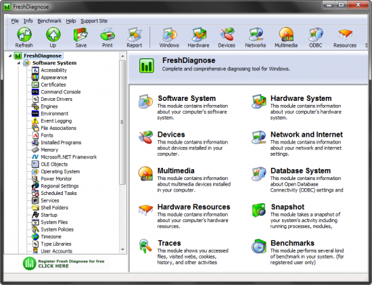Screen dimensions: 372x285
Task: Collapse the Software System tree node
Action: tap(19, 63)
